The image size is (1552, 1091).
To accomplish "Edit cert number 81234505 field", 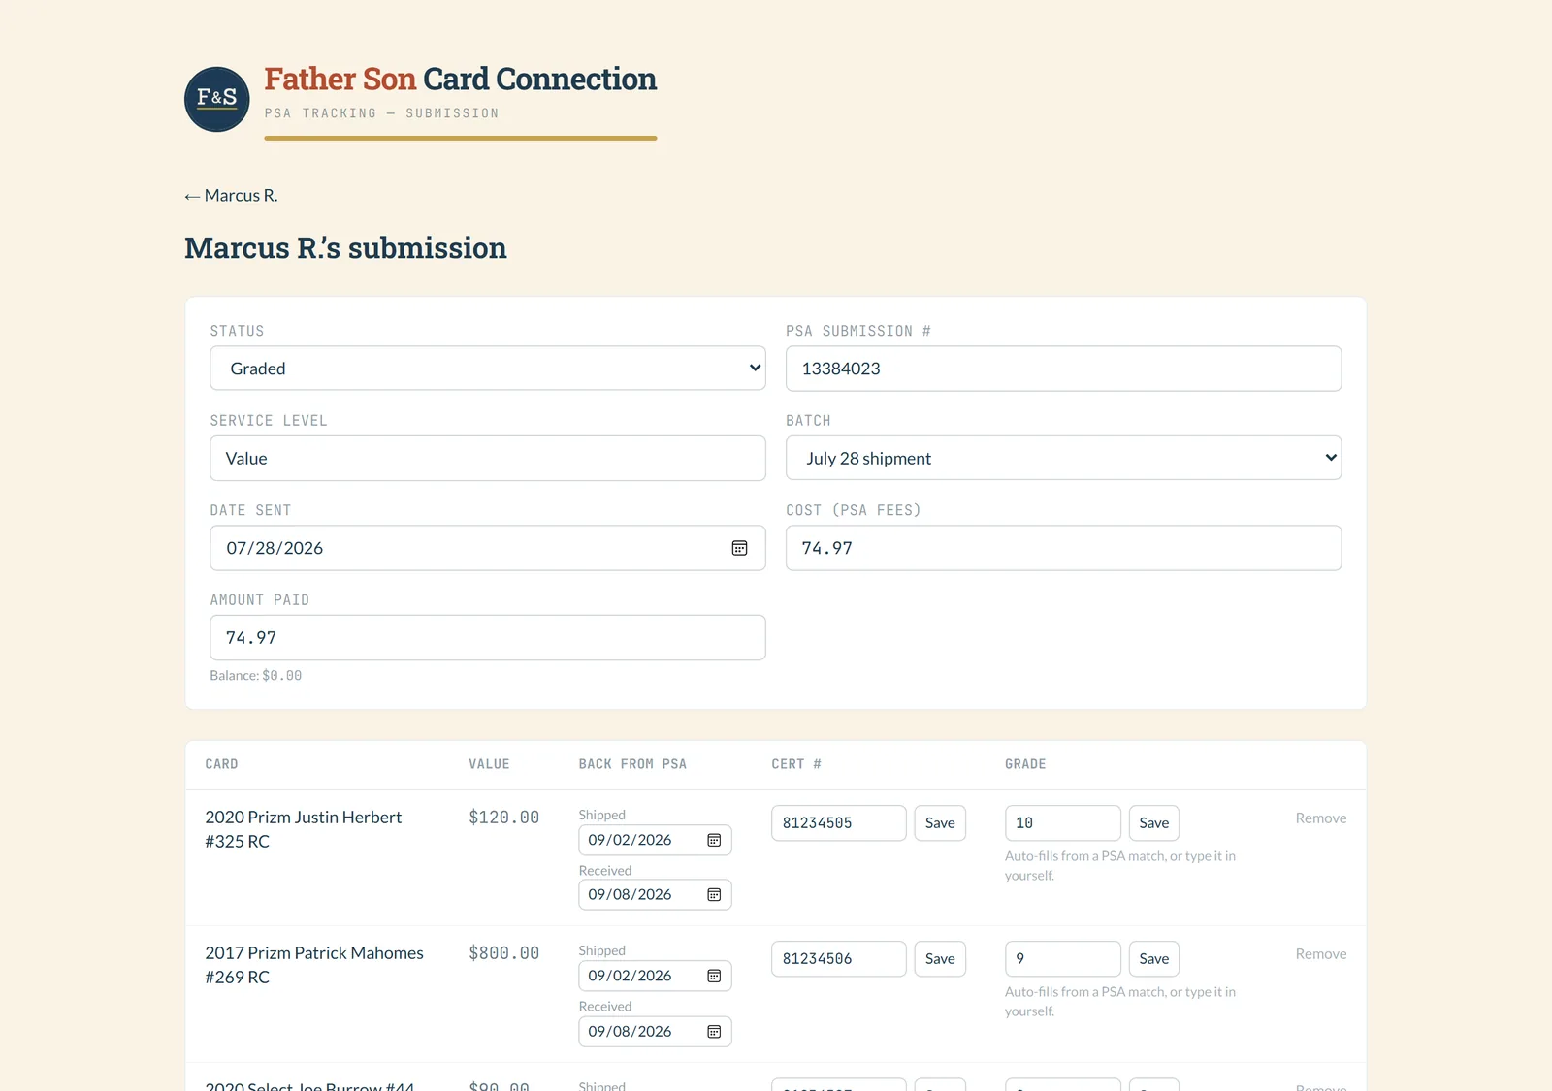I will click(839, 822).
